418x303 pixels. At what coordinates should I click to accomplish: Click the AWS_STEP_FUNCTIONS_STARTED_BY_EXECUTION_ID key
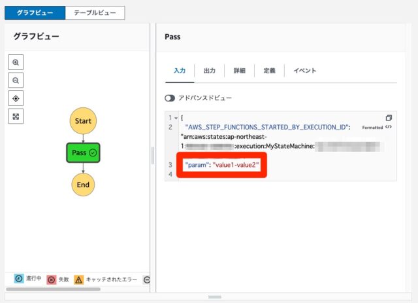pyautogui.click(x=267, y=127)
